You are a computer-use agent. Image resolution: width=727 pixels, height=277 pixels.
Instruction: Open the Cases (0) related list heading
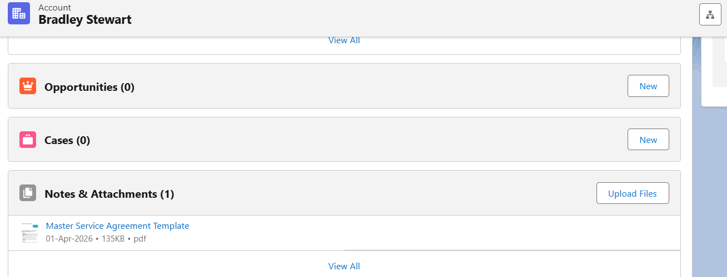click(x=67, y=140)
